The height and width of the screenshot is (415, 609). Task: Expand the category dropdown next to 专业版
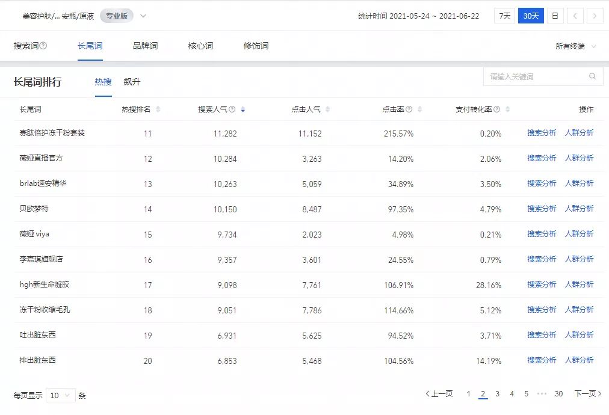(143, 17)
